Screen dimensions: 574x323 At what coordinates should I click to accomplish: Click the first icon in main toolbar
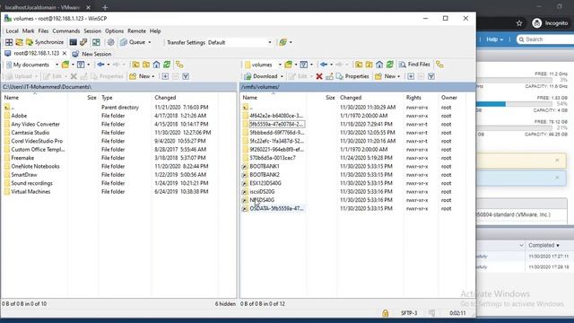click(9, 42)
